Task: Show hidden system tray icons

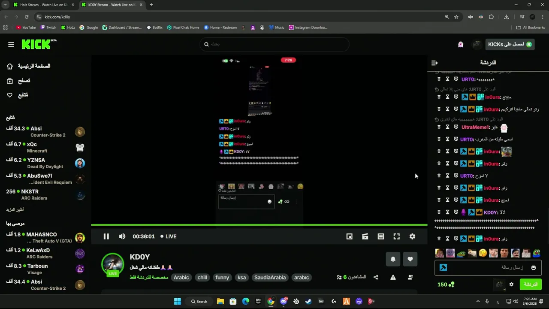Action: click(478, 301)
